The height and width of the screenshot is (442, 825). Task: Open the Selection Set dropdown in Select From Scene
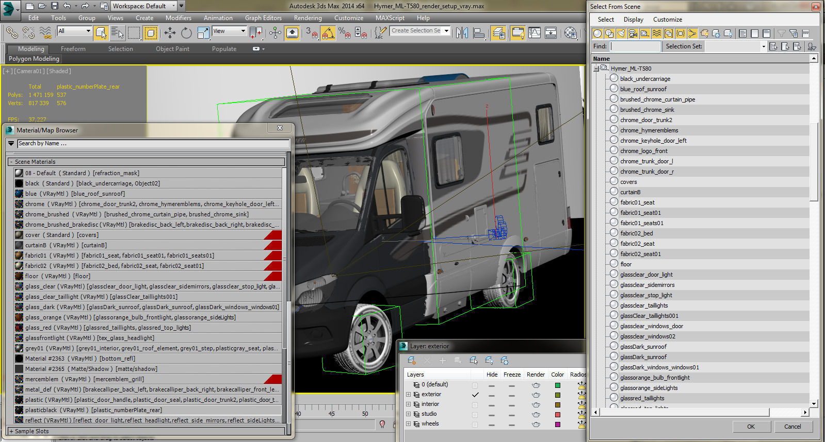(x=764, y=46)
